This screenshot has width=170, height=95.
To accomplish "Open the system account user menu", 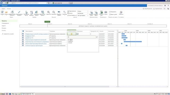I will 155,6.
